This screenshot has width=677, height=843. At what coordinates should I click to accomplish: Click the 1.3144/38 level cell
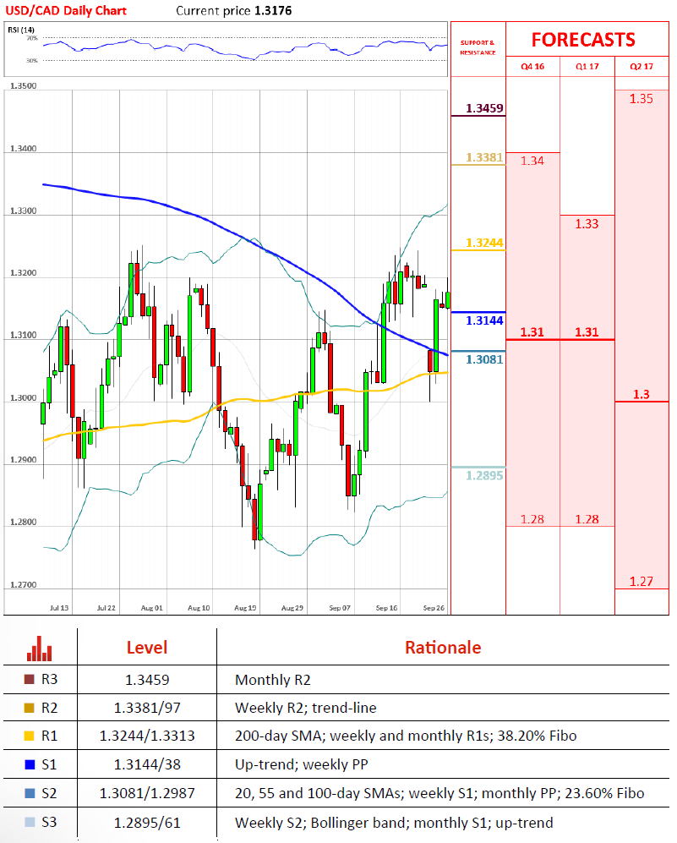pos(147,764)
